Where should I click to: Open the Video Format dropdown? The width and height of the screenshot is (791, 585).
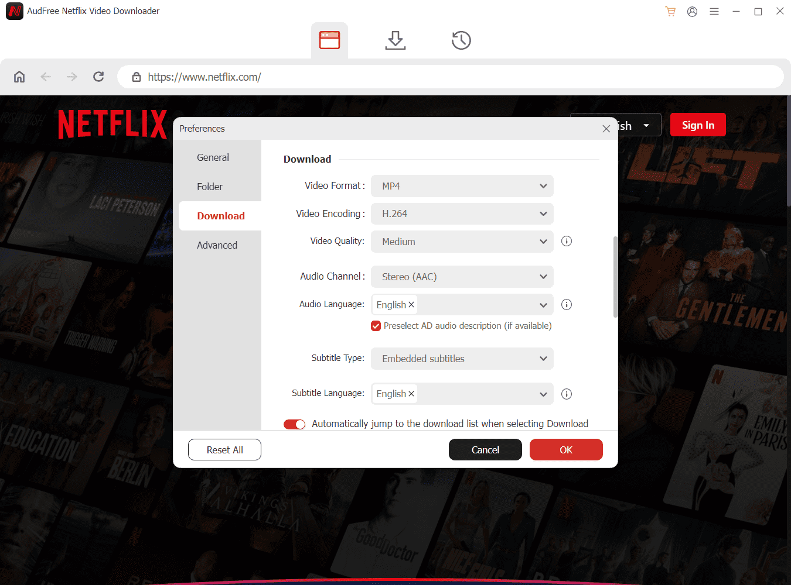click(x=462, y=186)
